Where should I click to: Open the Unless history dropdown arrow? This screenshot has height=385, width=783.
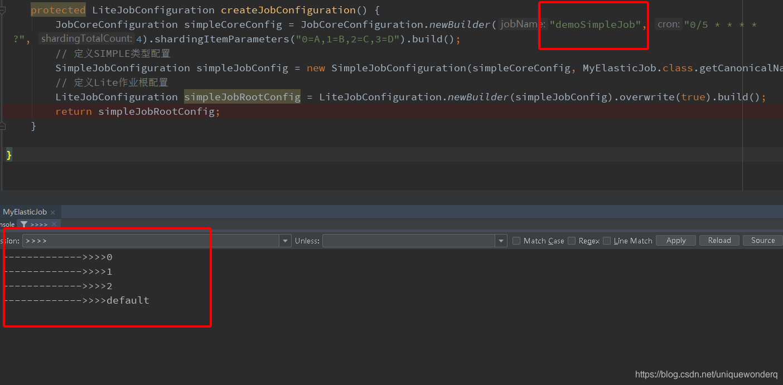(501, 241)
